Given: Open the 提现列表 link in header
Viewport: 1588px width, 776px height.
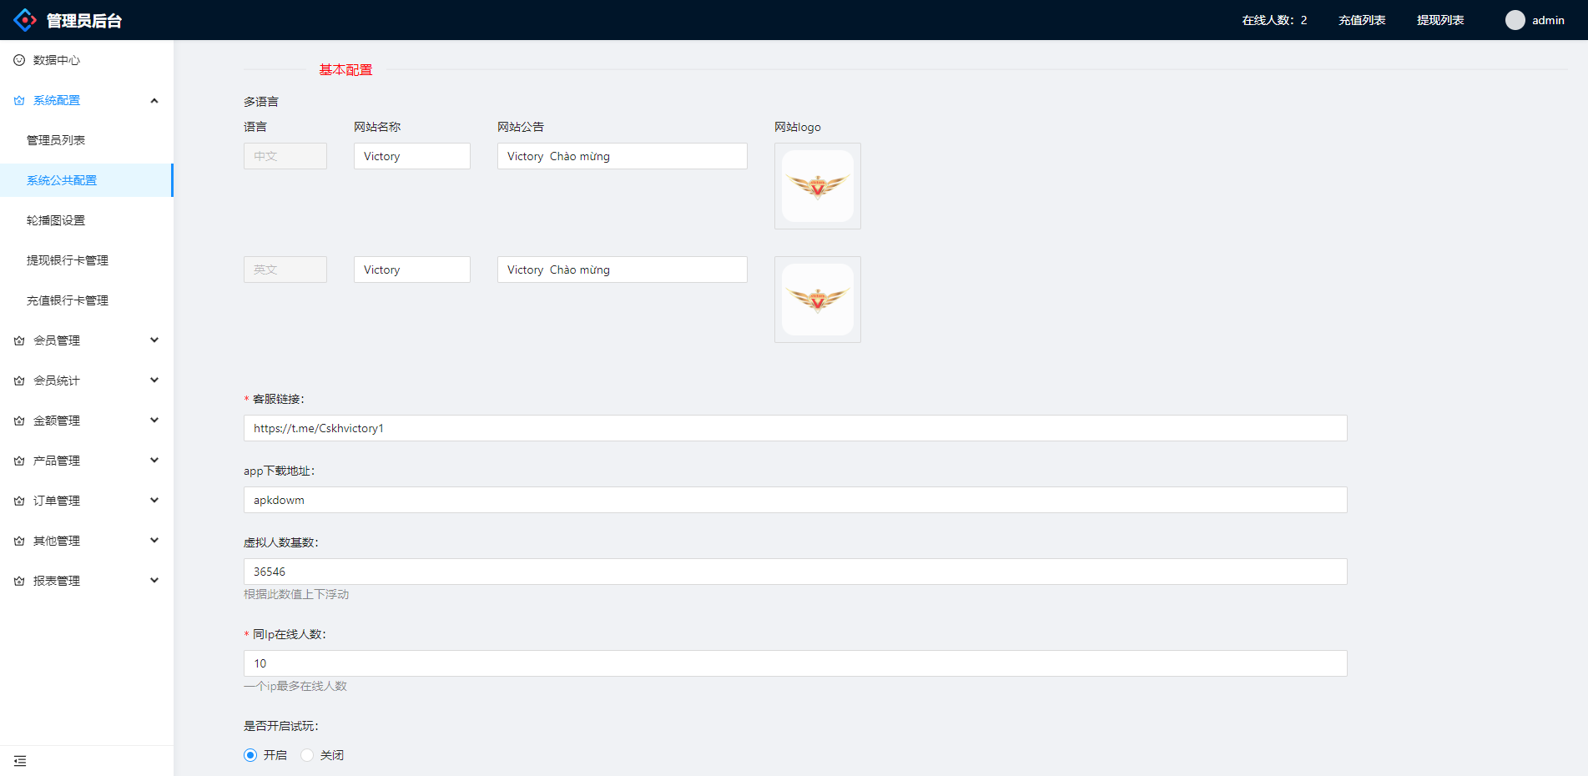Looking at the screenshot, I should click(x=1440, y=20).
